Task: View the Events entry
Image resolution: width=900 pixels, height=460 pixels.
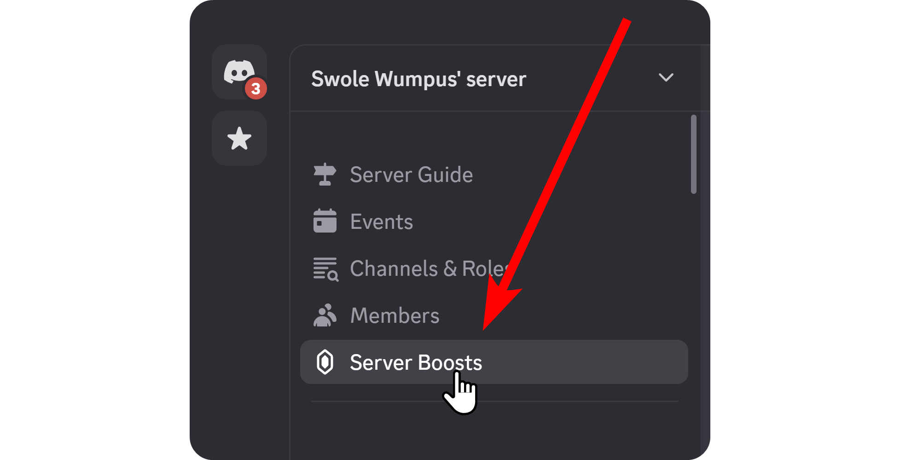Action: [x=381, y=221]
